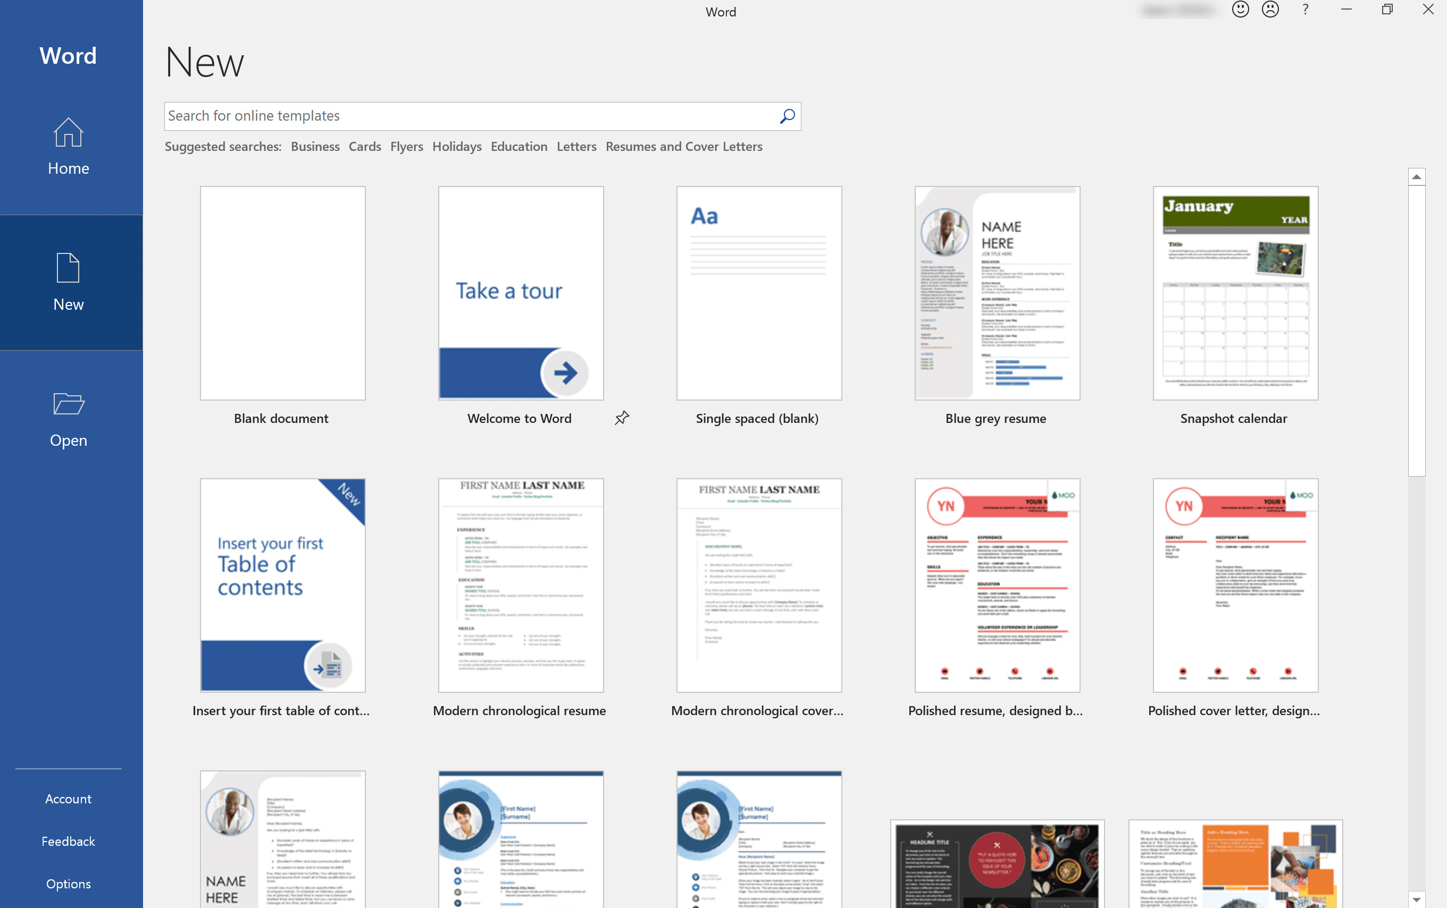Click the smiley feedback icon
The image size is (1447, 908).
coord(1239,12)
